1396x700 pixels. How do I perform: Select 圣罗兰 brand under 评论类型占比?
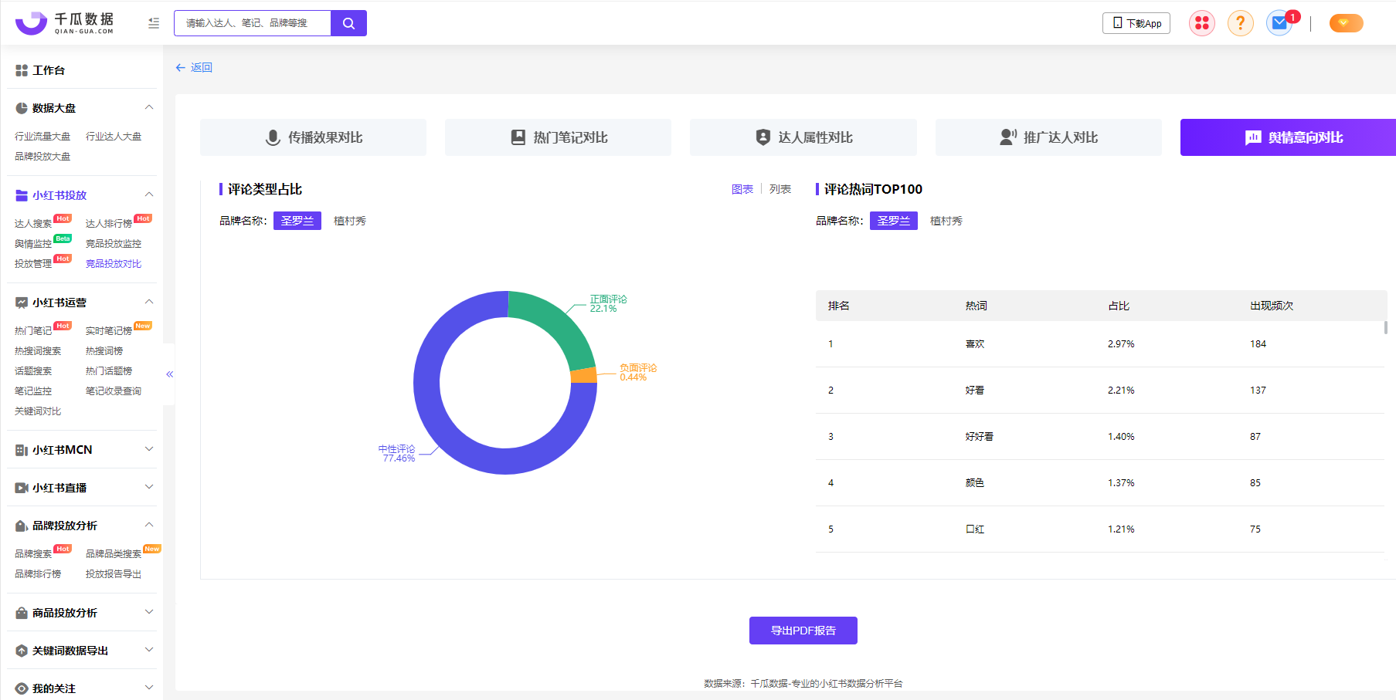click(297, 221)
